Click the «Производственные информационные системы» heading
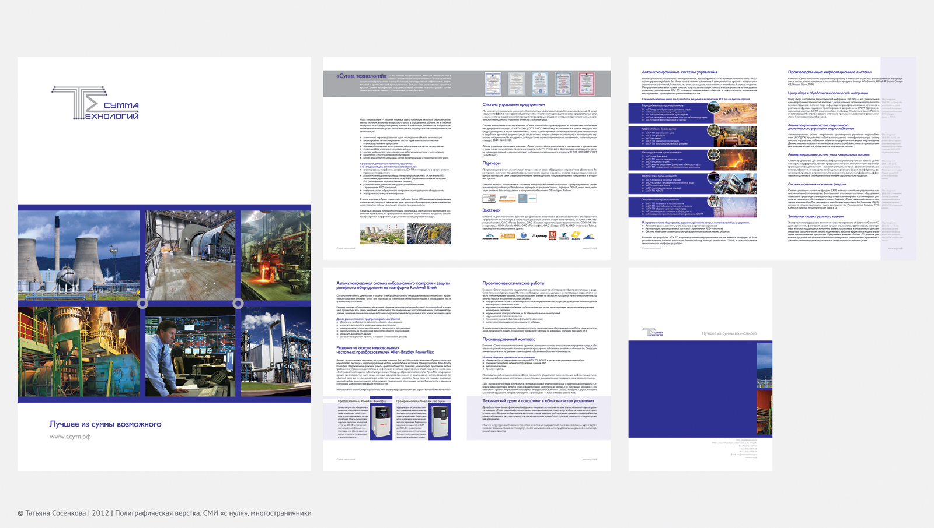934x528 pixels. click(830, 72)
